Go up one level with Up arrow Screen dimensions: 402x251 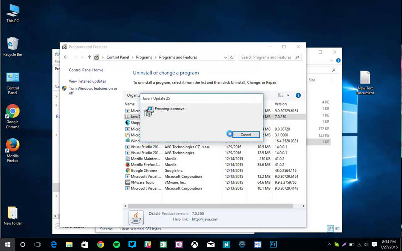click(x=89, y=57)
